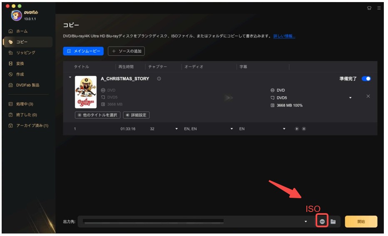Open the skin theme icon at top right
Image resolution: width=388 pixels, height=236 pixels.
tap(369, 8)
